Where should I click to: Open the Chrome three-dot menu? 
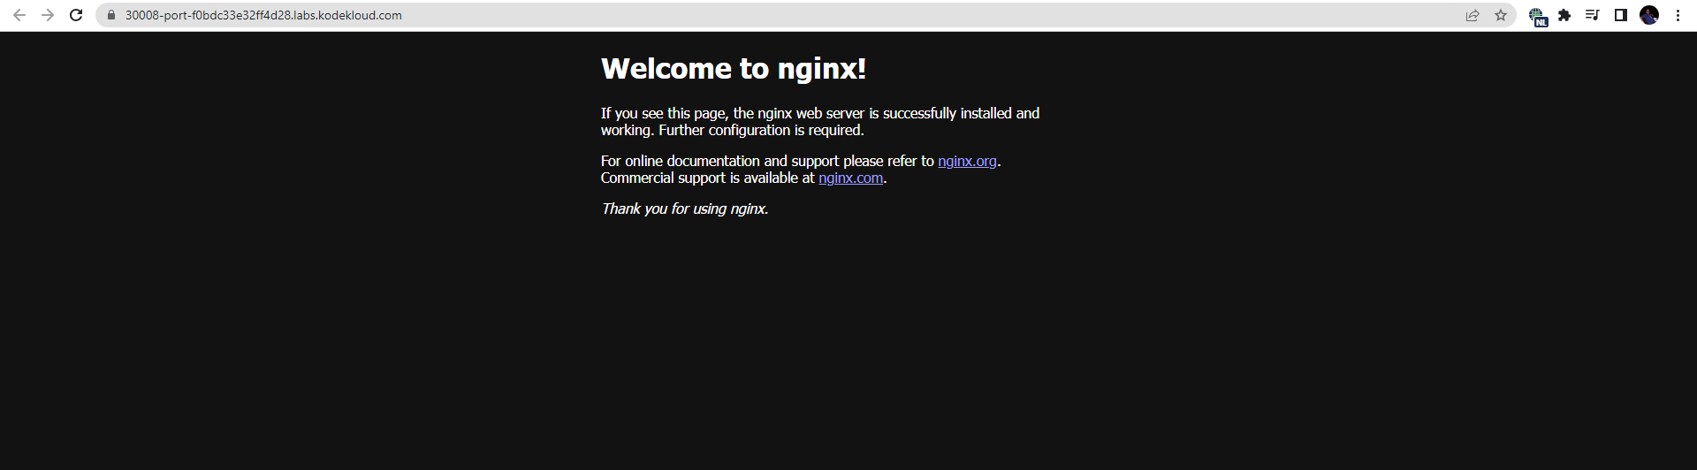click(1678, 15)
